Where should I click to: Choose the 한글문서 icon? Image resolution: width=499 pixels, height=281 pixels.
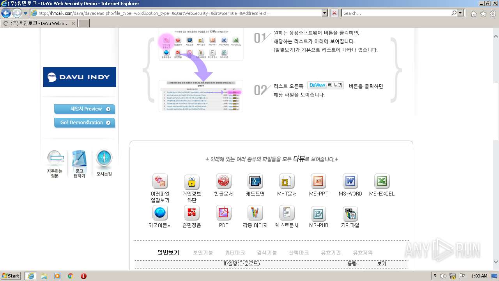click(223, 181)
